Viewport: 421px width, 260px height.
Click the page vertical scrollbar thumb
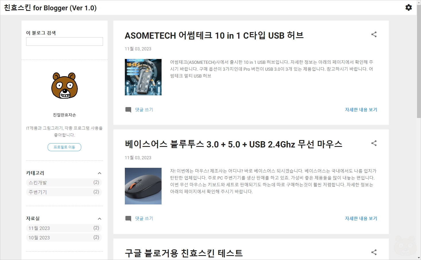[x=419, y=61]
